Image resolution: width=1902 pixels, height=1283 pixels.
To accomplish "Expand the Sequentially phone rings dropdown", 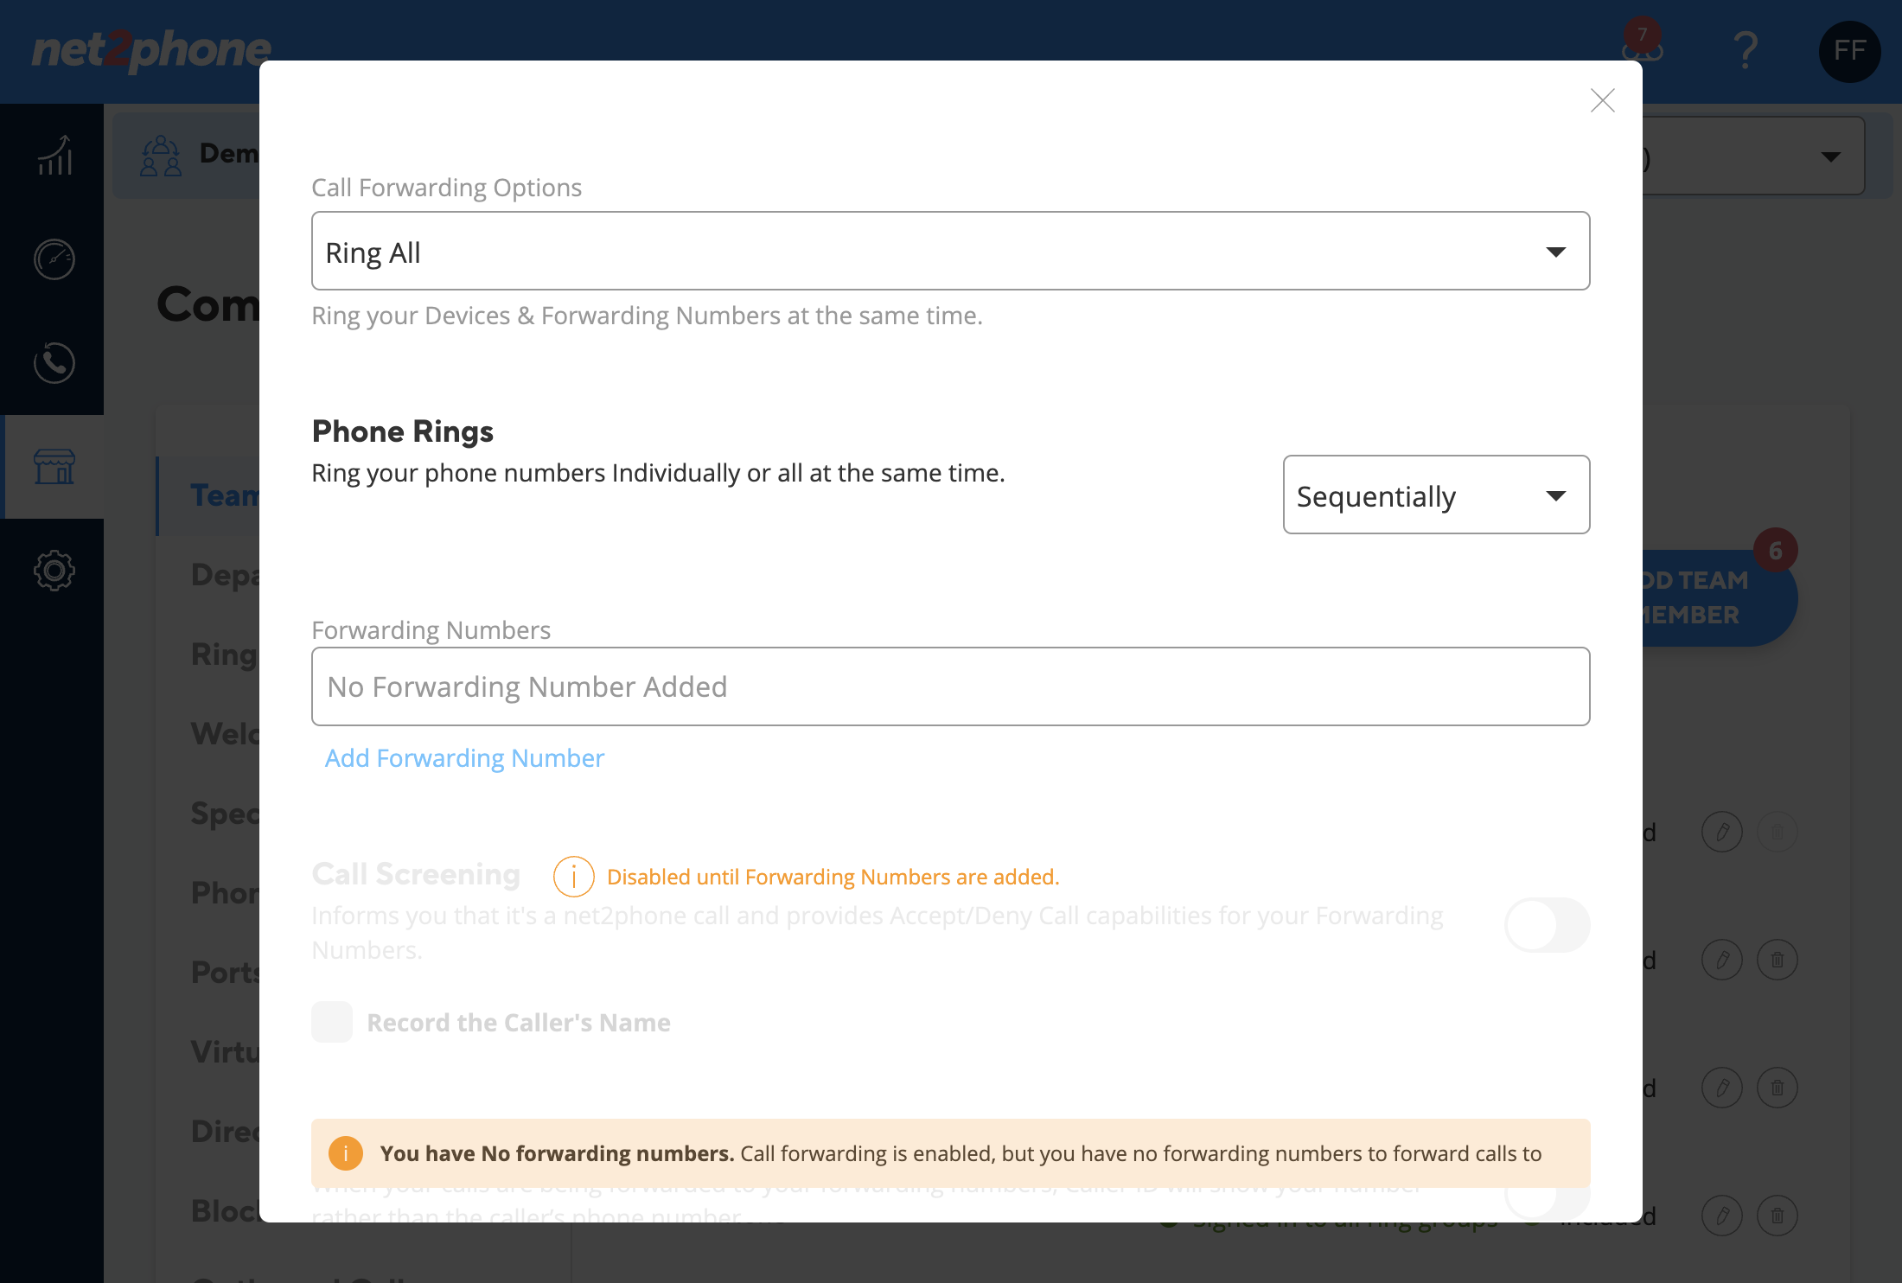I will click(x=1436, y=495).
